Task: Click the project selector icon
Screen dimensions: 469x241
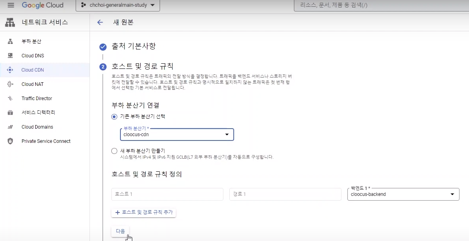Action: (x=84, y=5)
